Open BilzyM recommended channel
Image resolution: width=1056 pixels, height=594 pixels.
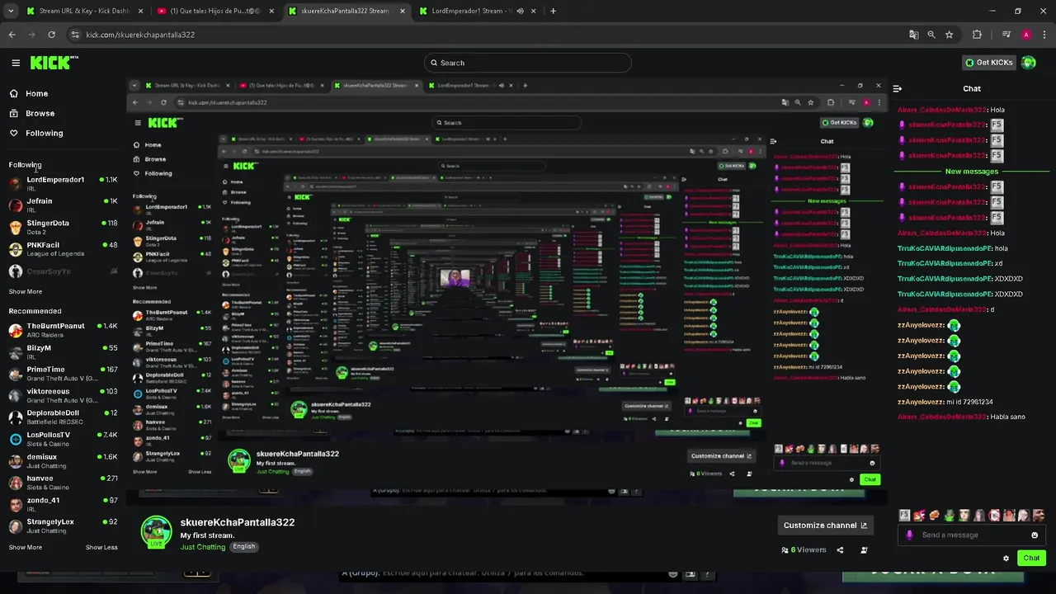pos(64,351)
